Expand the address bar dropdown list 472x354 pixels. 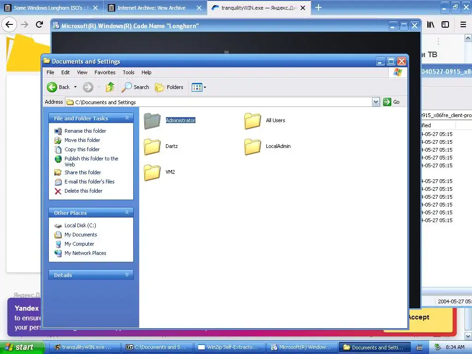click(376, 102)
